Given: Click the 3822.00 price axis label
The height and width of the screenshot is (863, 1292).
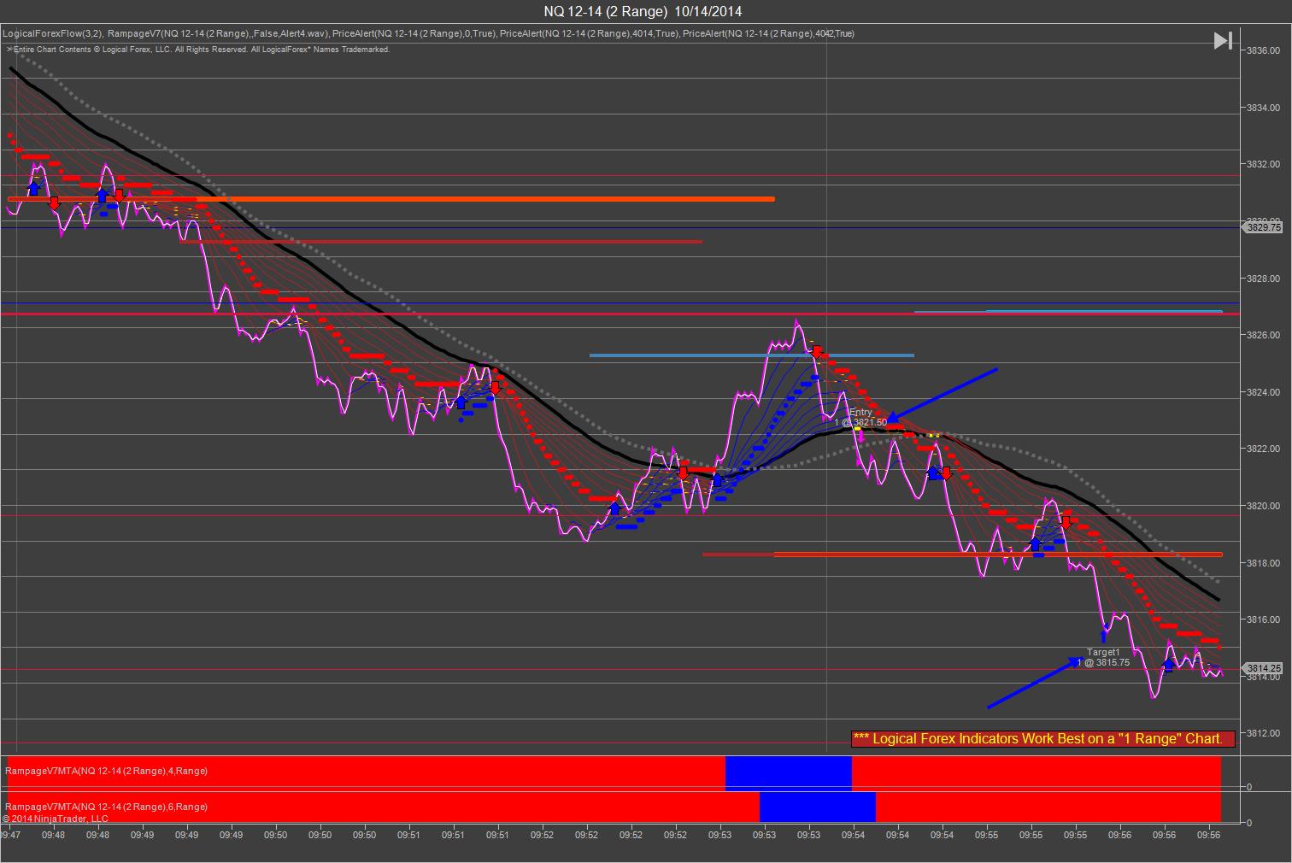Looking at the screenshot, I should click(1263, 449).
